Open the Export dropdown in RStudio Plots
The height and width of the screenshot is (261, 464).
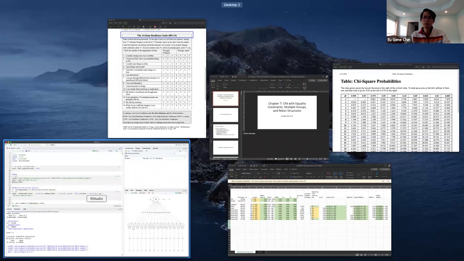coord(143,193)
